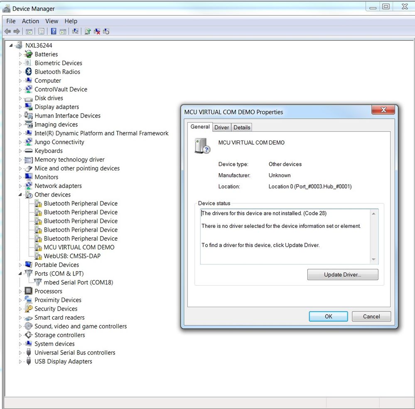
Task: Click the unknown device icon in Properties
Action: tap(202, 146)
